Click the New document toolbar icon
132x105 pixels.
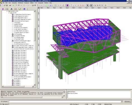pos(2,5)
